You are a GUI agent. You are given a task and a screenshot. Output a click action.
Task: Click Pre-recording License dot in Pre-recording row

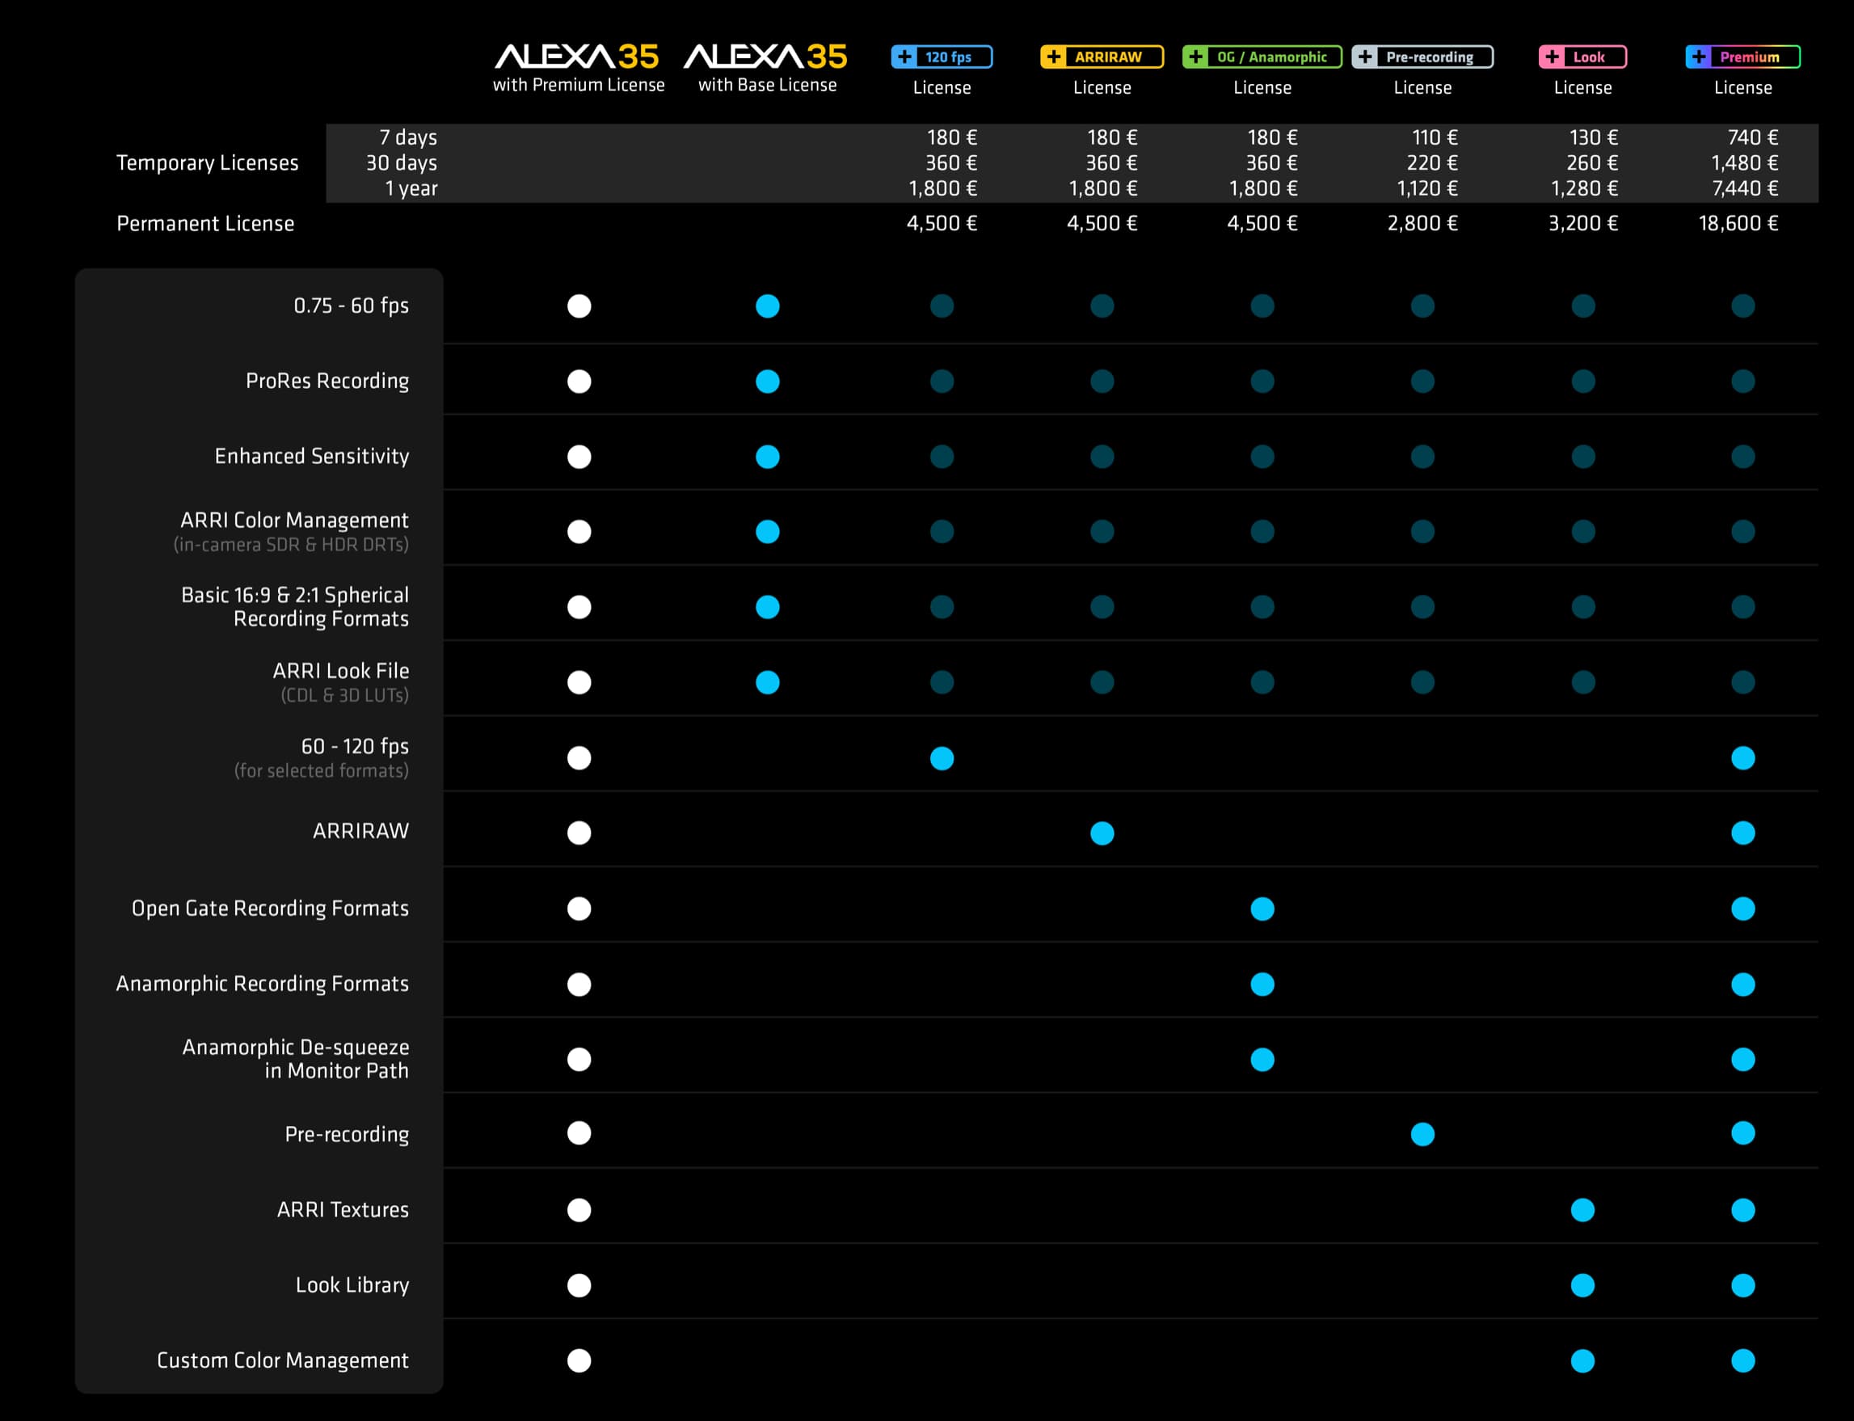pos(1422,1134)
